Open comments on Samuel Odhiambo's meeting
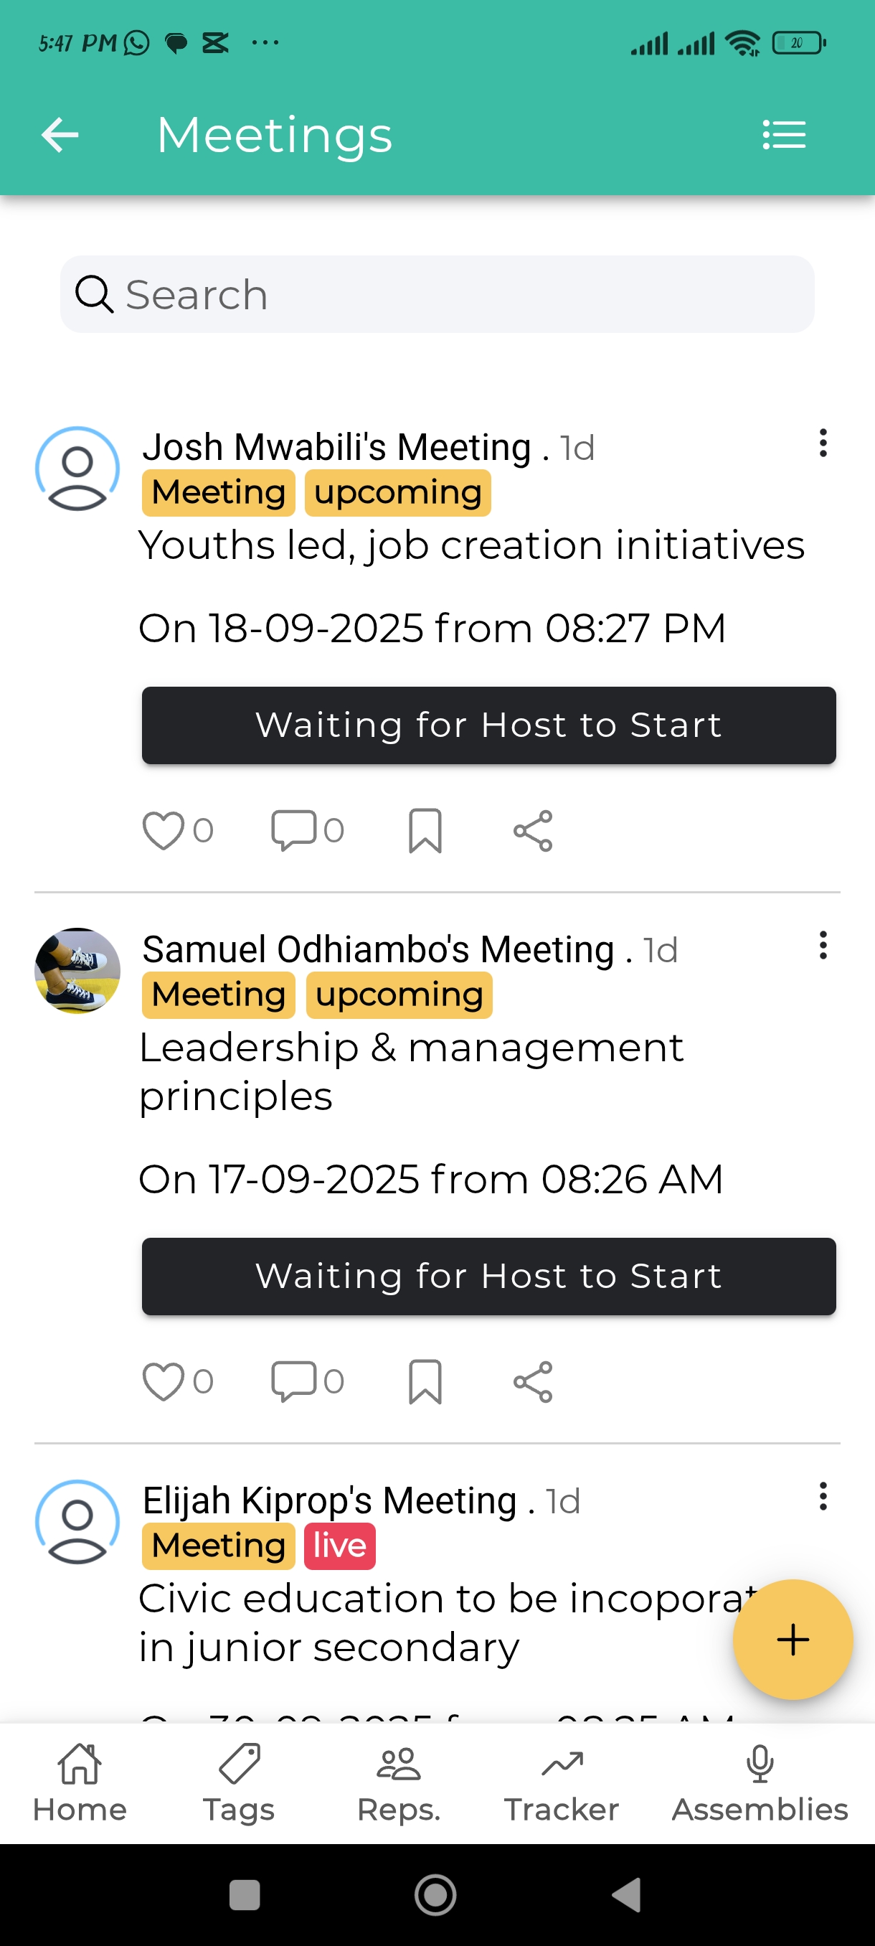Screen dimensions: 875x1946 tap(293, 1381)
